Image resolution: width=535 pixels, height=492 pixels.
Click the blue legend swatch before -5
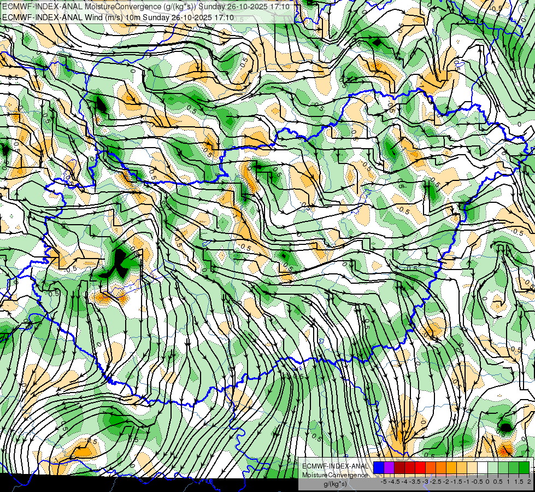coord(379,468)
